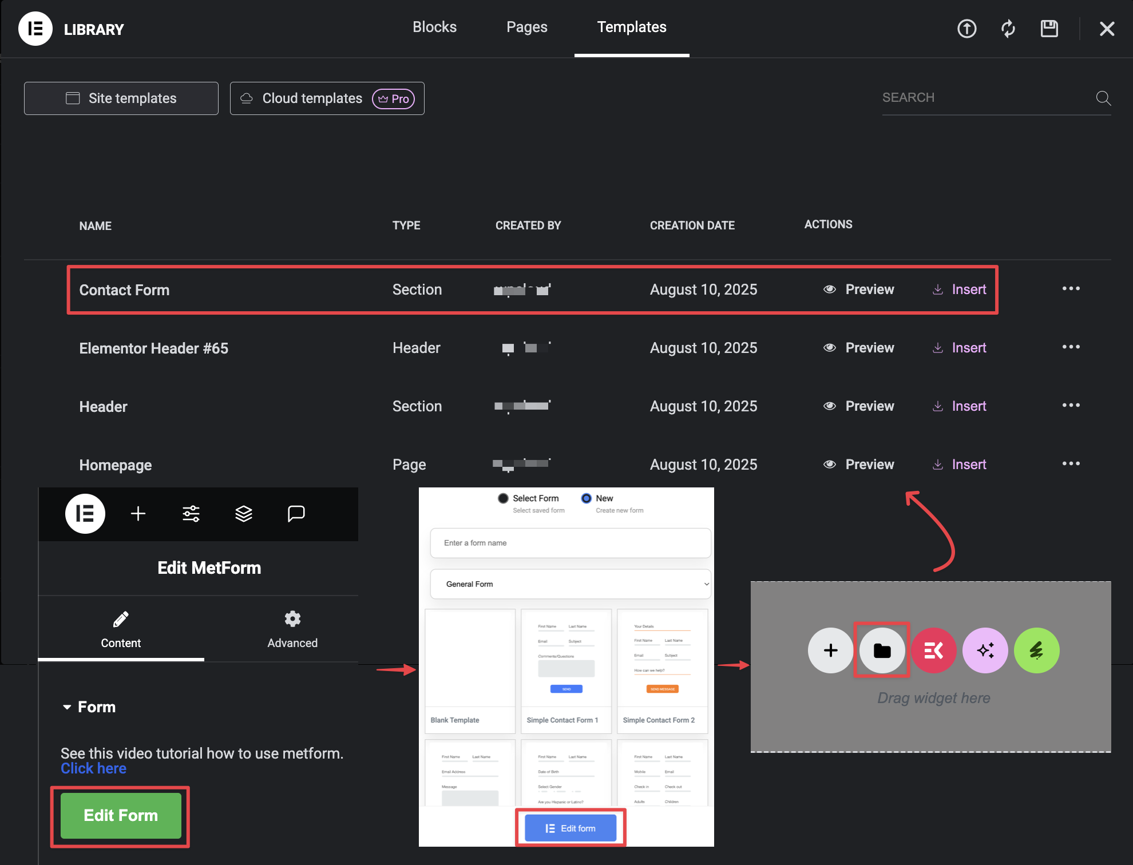Select the Select Form radio option
The width and height of the screenshot is (1133, 865).
point(503,498)
